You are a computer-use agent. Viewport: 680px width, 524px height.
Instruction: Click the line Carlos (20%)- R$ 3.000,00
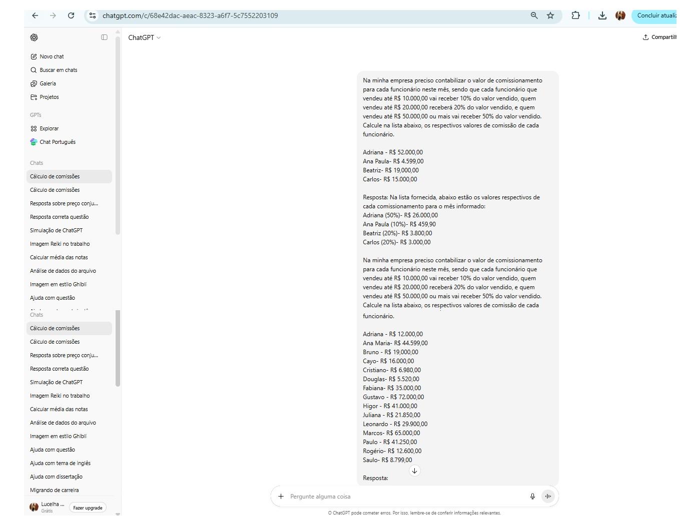click(397, 242)
